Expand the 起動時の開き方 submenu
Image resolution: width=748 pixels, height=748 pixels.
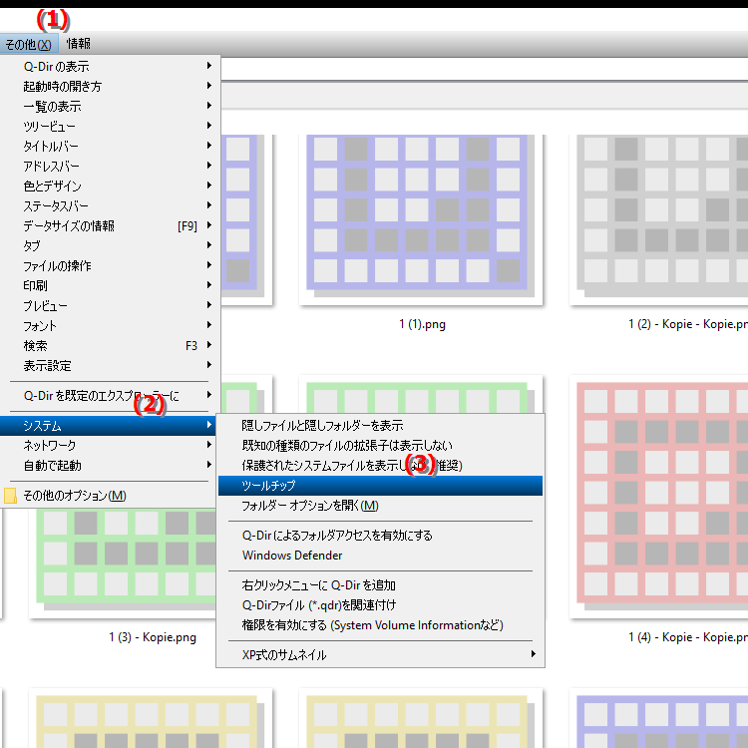[x=110, y=86]
